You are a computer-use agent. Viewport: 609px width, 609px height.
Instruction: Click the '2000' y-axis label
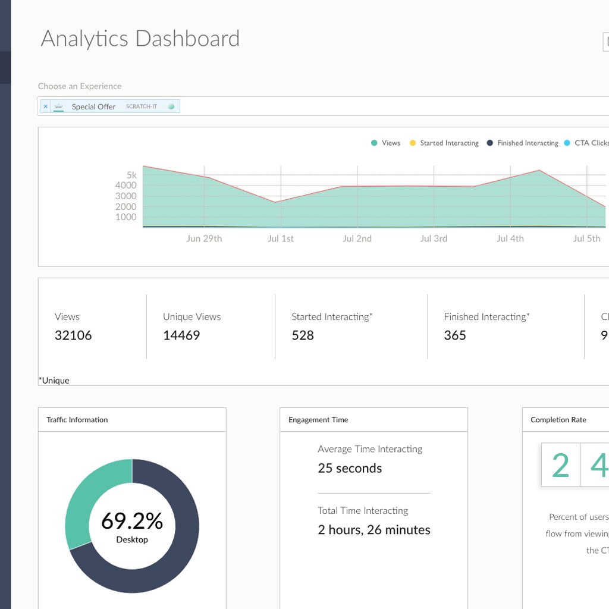click(126, 206)
